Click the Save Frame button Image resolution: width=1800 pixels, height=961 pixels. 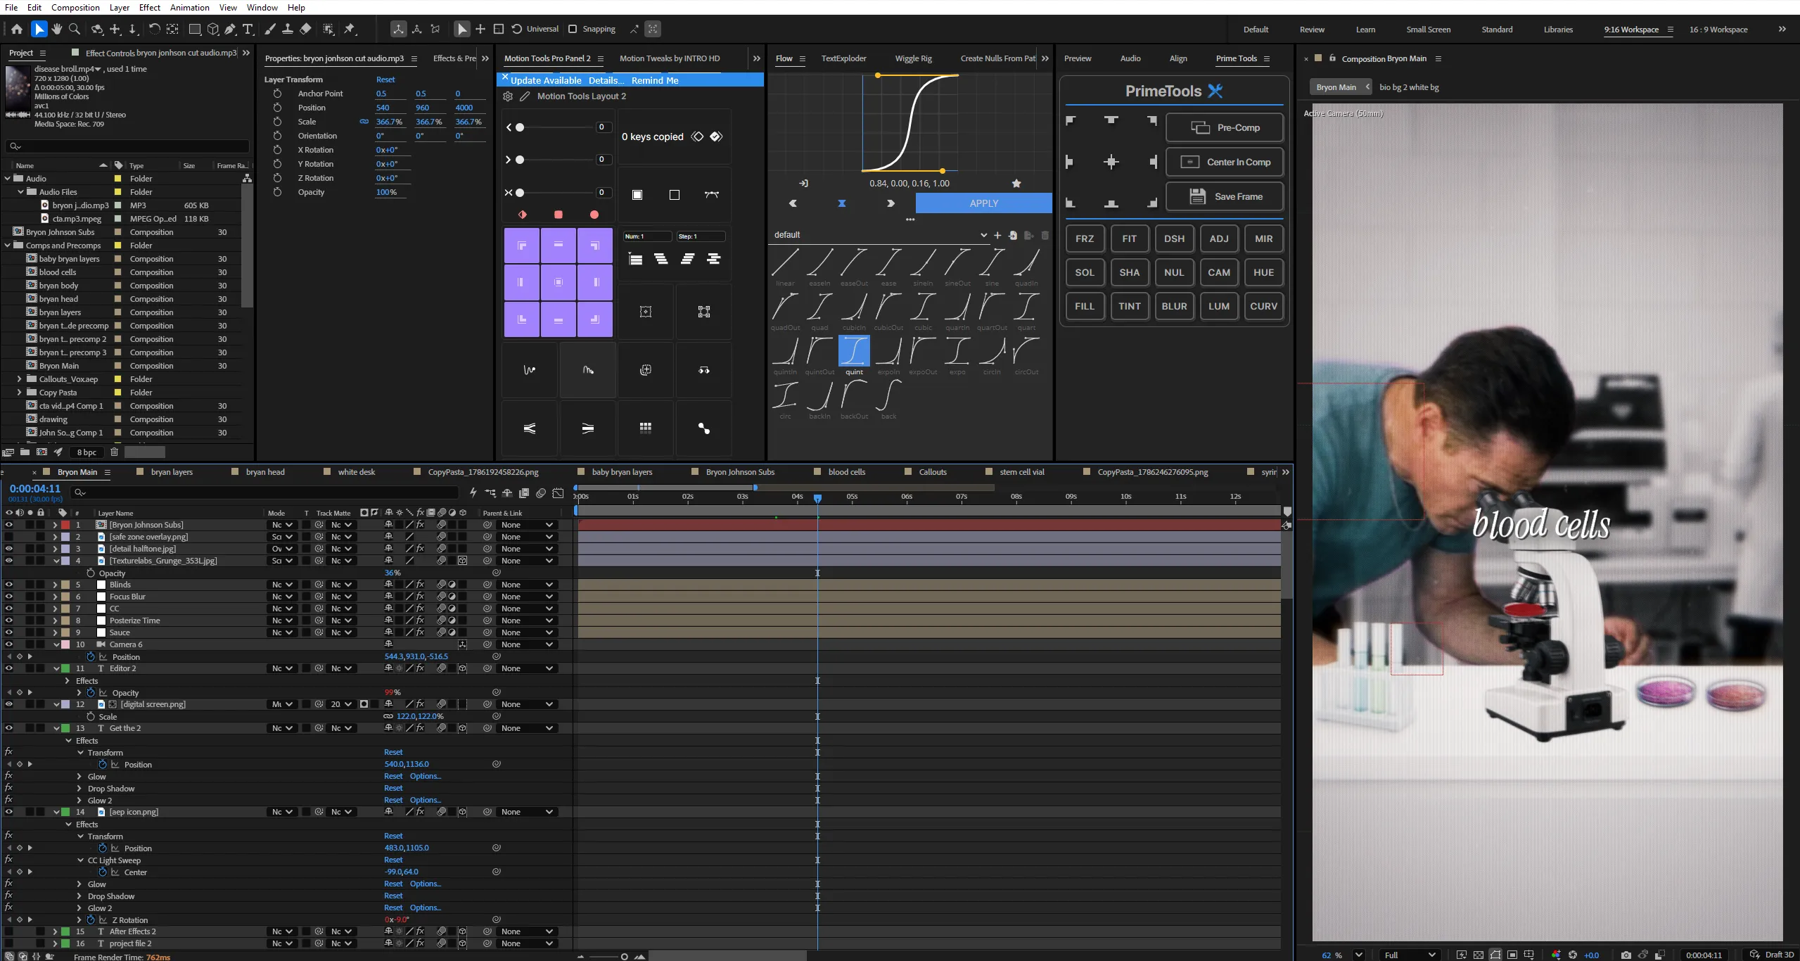1225,196
